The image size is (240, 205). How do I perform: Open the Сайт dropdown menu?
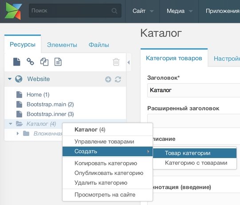[143, 11]
